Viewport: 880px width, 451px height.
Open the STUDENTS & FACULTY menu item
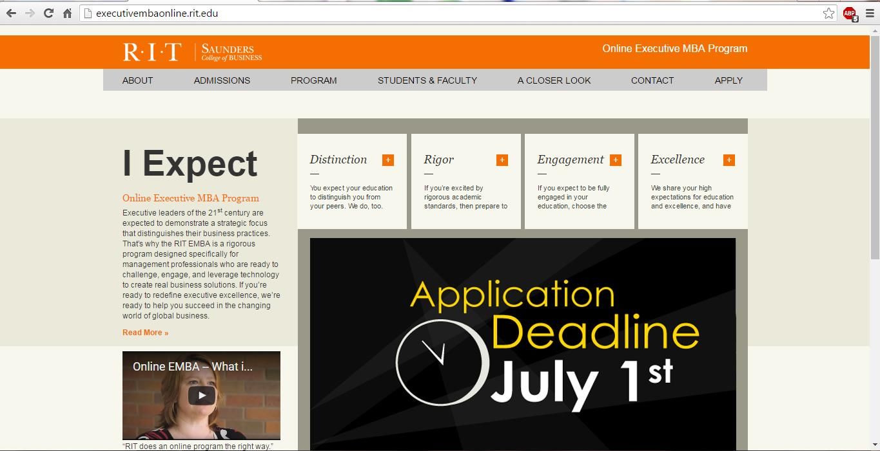[x=427, y=80]
